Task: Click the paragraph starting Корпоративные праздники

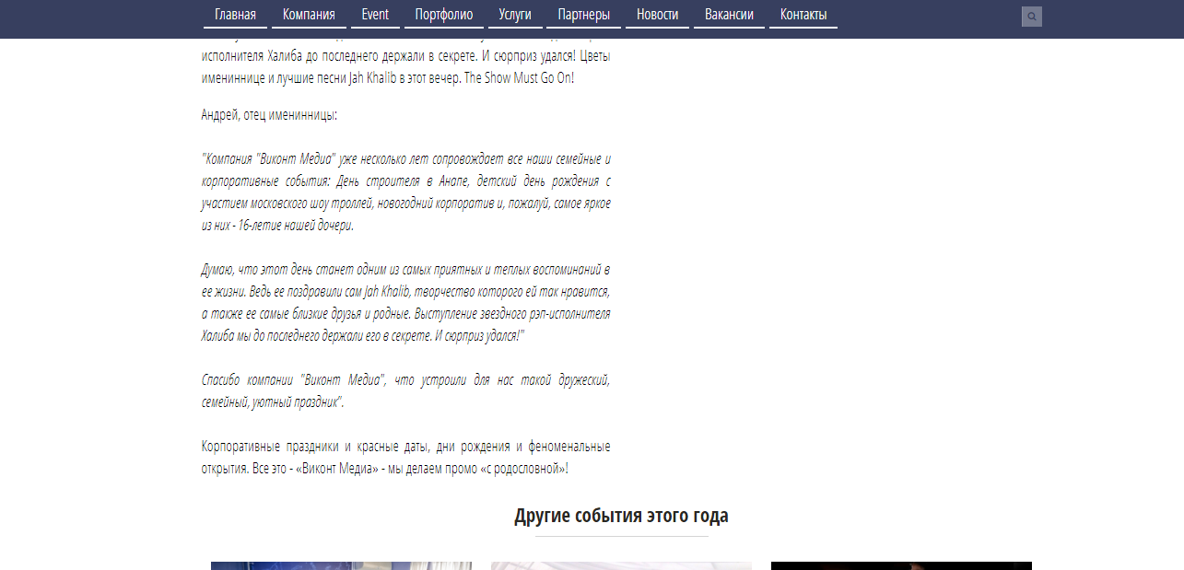Action: pos(405,457)
